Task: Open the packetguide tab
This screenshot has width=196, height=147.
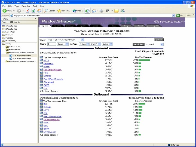Action: click(153, 26)
